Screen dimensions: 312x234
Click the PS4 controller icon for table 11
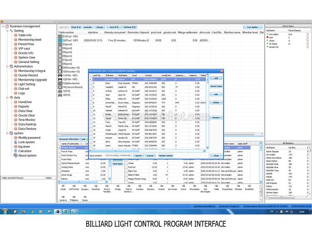click(x=60, y=75)
